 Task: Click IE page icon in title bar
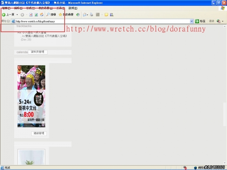2,3
